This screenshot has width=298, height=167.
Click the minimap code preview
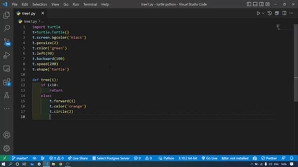(278, 27)
